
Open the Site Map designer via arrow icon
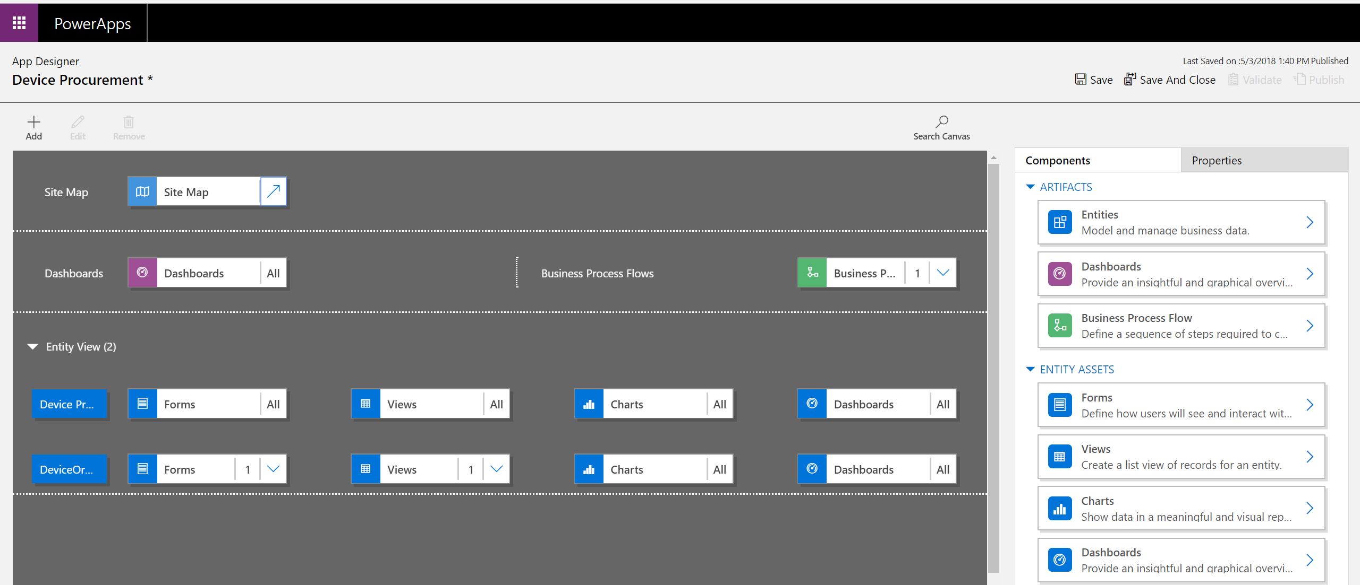(x=273, y=191)
